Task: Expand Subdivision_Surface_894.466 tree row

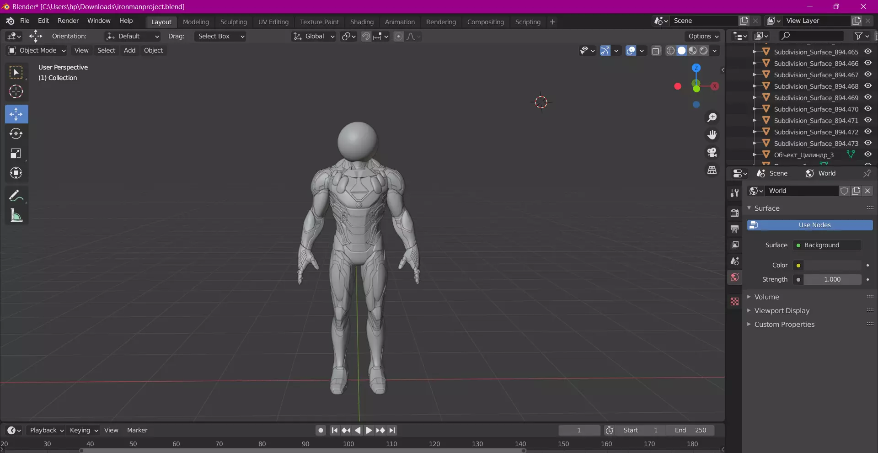Action: click(755, 63)
